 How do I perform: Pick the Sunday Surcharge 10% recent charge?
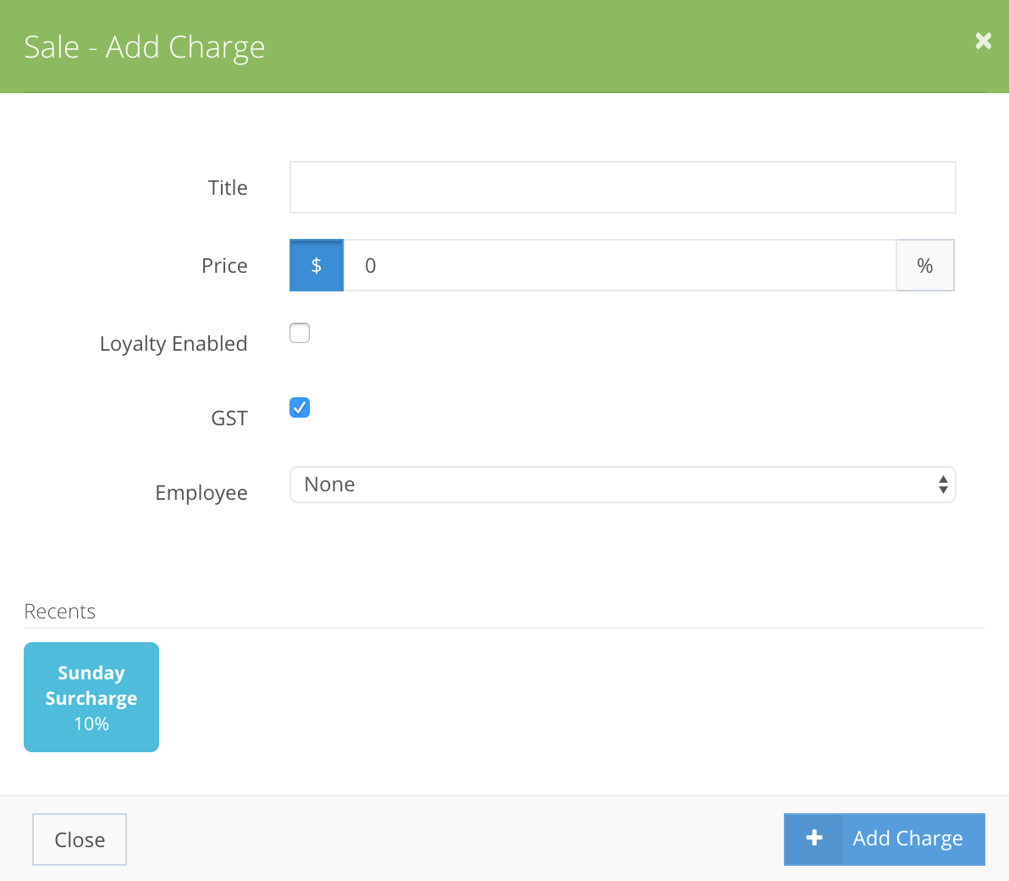91,697
